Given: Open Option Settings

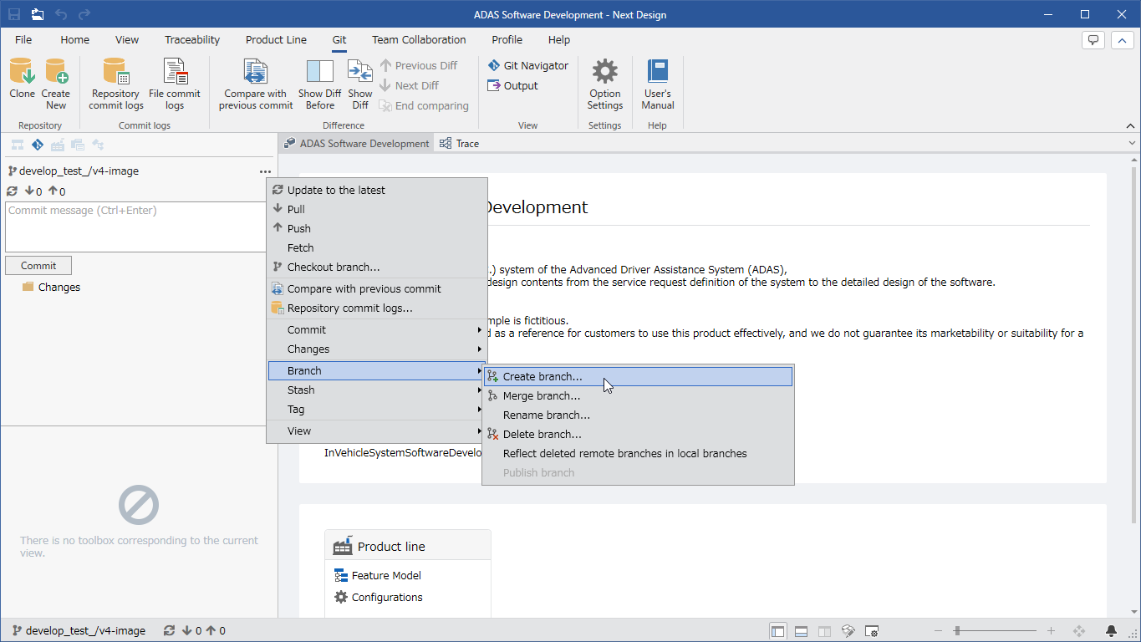Looking at the screenshot, I should [605, 84].
